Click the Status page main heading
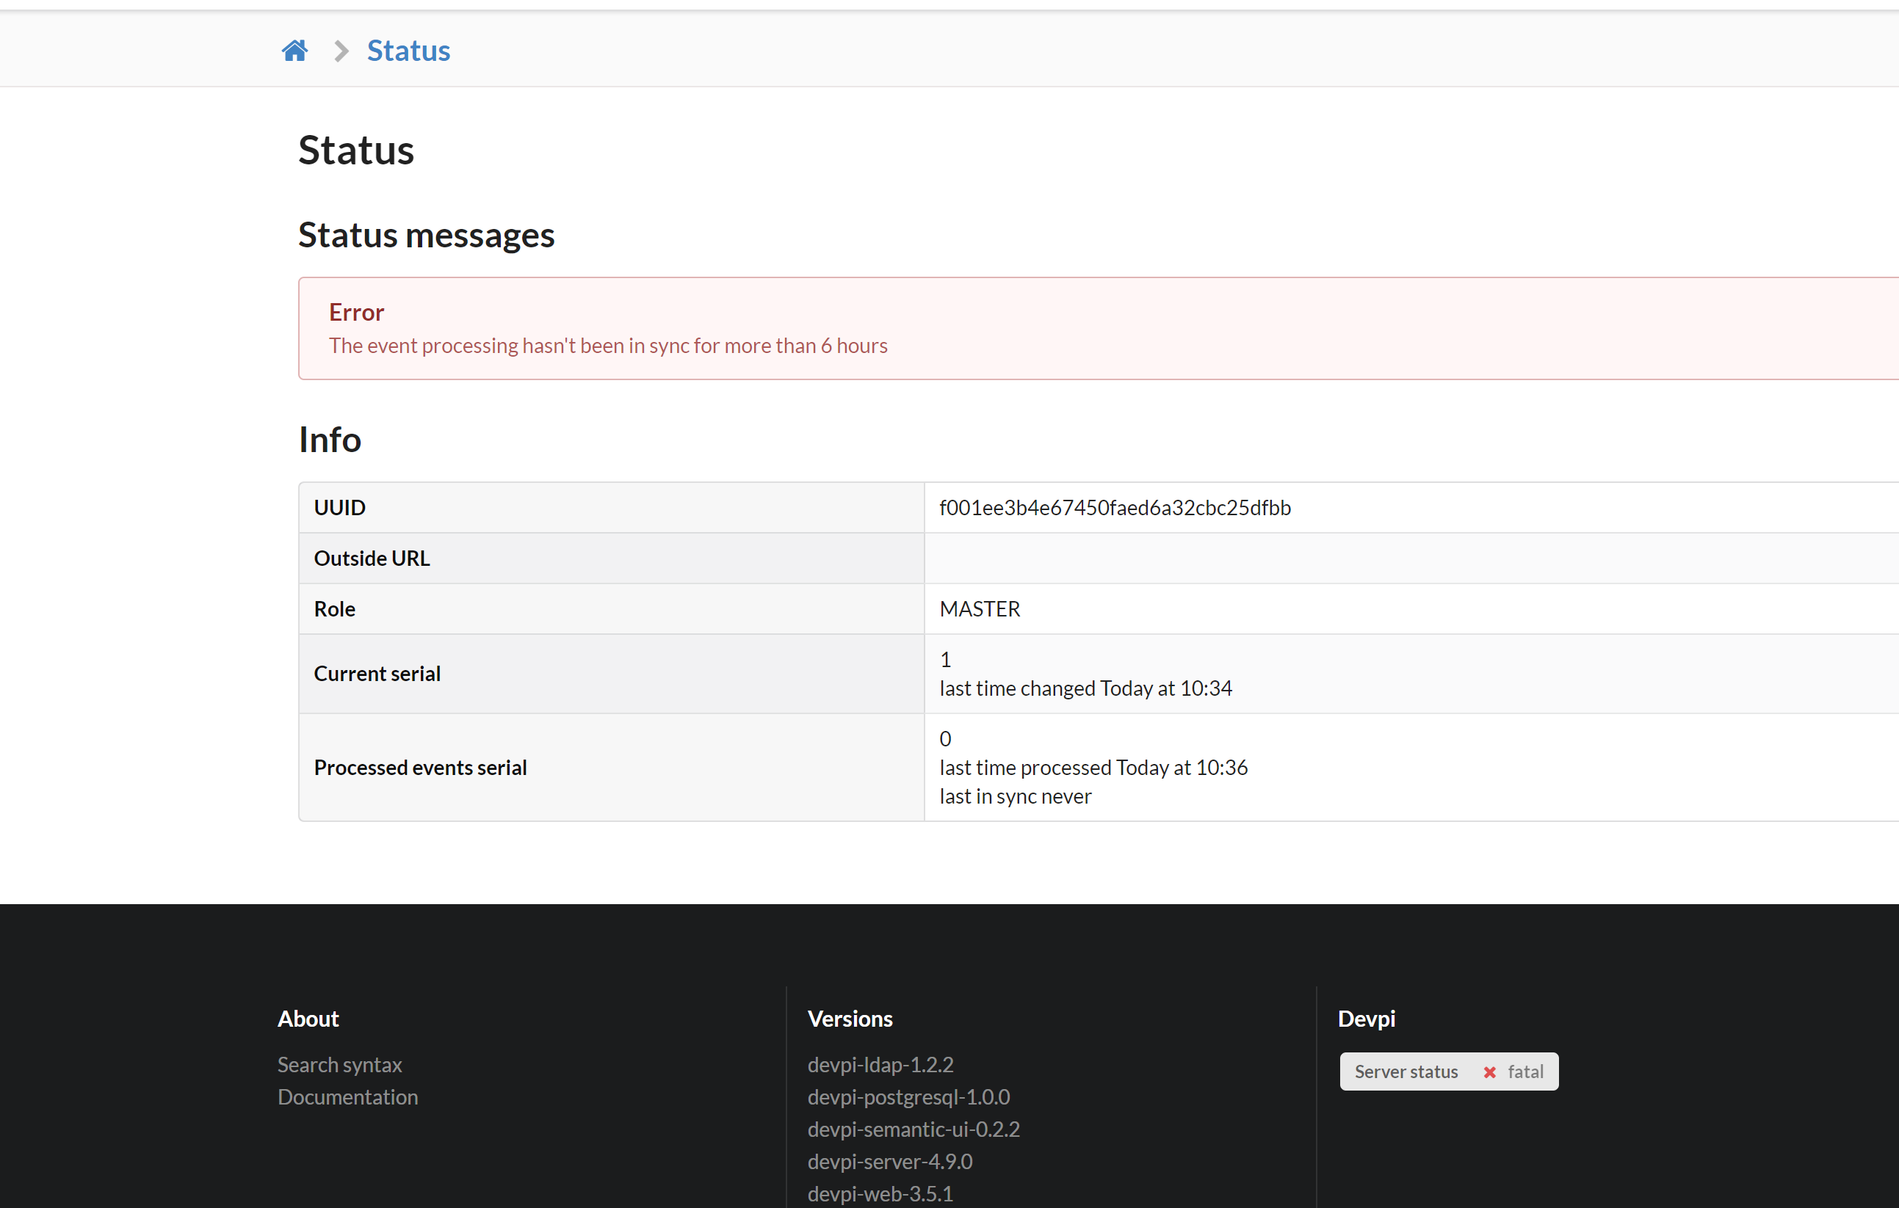This screenshot has width=1899, height=1208. (x=356, y=150)
